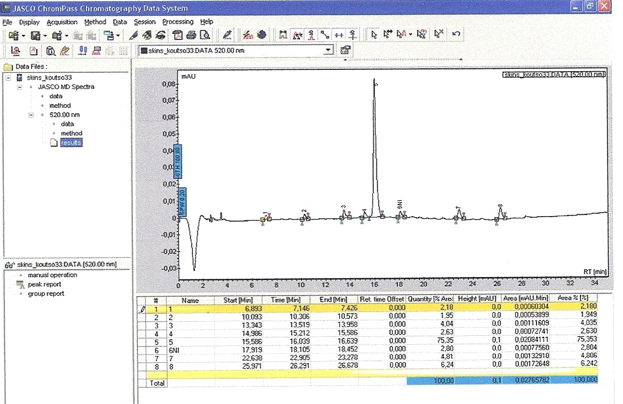Click the syringe injection icon
Viewport: 623px width, 404px height.
pyautogui.click(x=227, y=36)
